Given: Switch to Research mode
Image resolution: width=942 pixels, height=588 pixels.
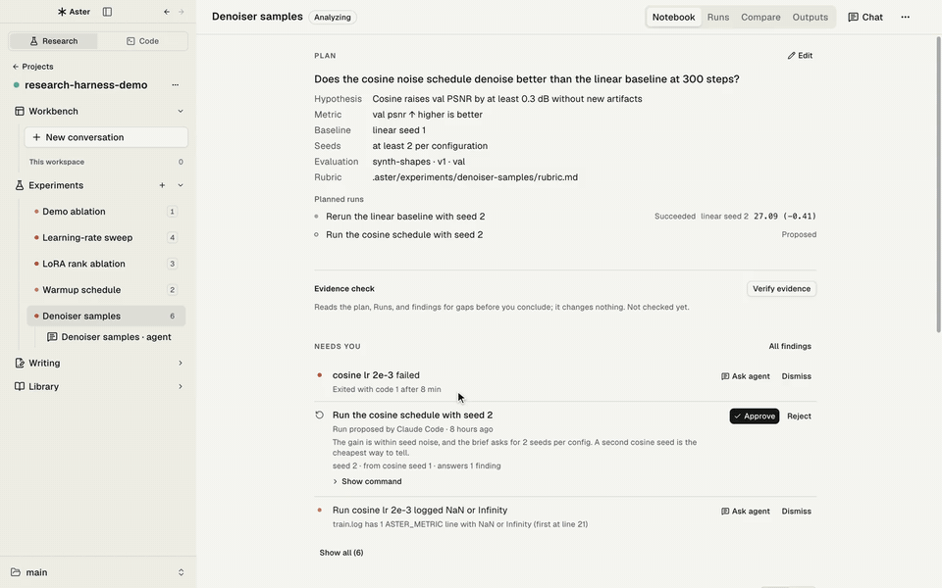Looking at the screenshot, I should point(53,41).
